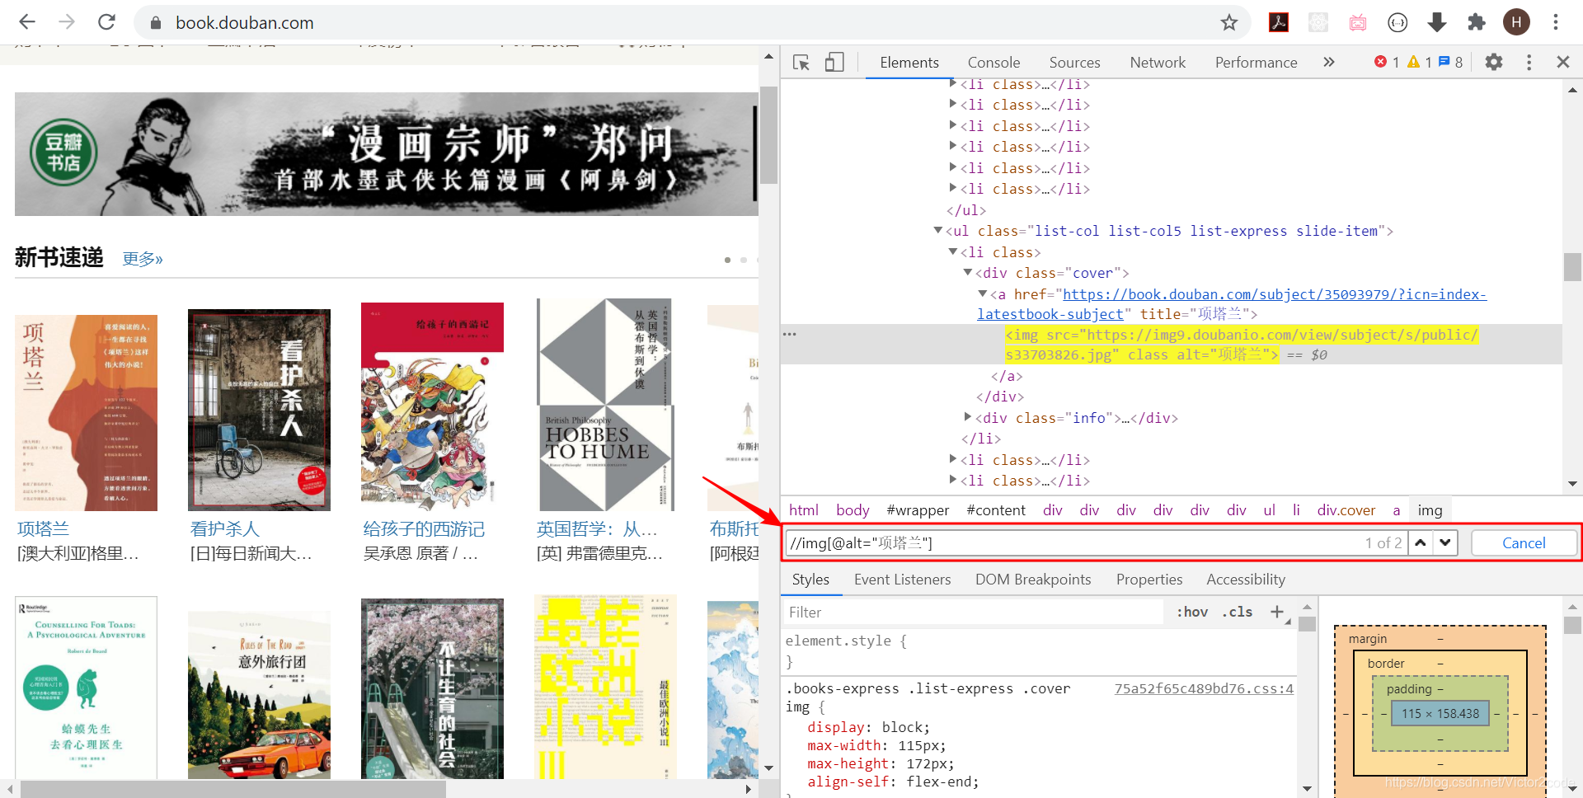Image resolution: width=1583 pixels, height=798 pixels.
Task: Reload the current page
Action: 106,22
